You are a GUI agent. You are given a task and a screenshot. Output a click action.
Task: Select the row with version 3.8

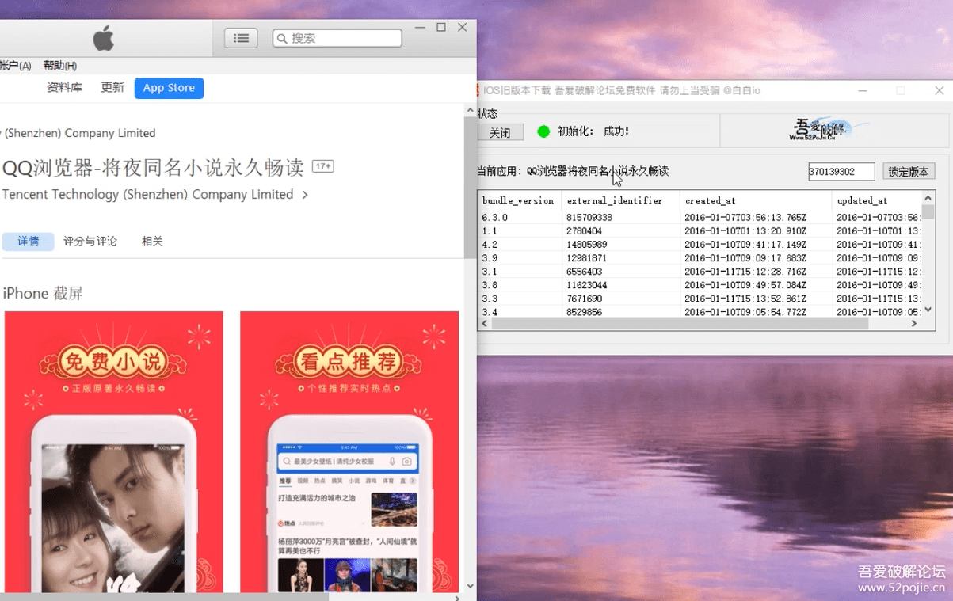[x=700, y=285]
